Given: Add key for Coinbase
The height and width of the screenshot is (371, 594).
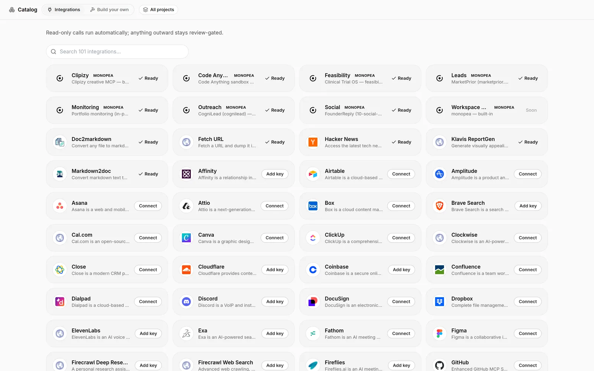Looking at the screenshot, I should click(x=401, y=270).
